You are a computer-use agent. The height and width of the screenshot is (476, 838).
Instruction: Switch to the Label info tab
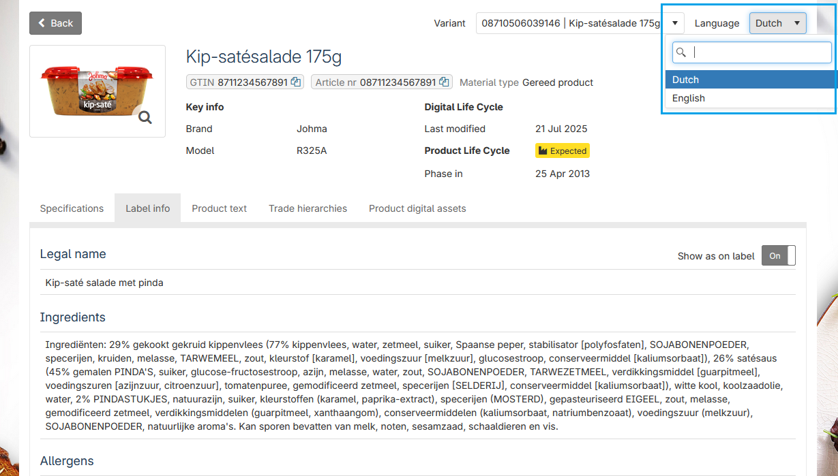point(148,208)
